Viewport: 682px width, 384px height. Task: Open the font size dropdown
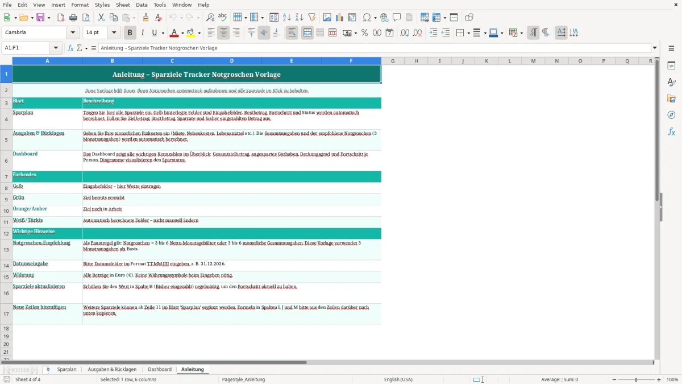tap(114, 33)
